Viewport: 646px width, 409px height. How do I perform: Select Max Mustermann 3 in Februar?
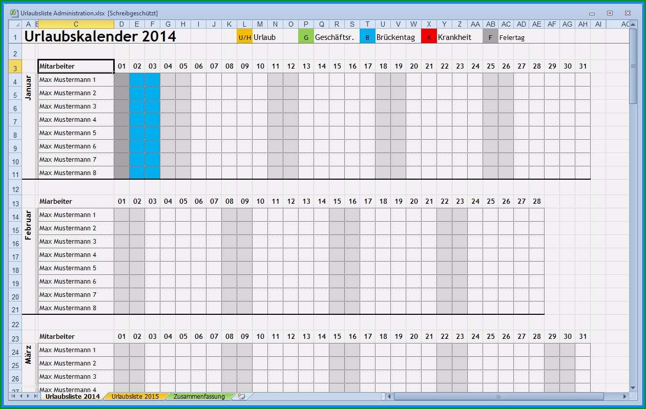click(76, 242)
